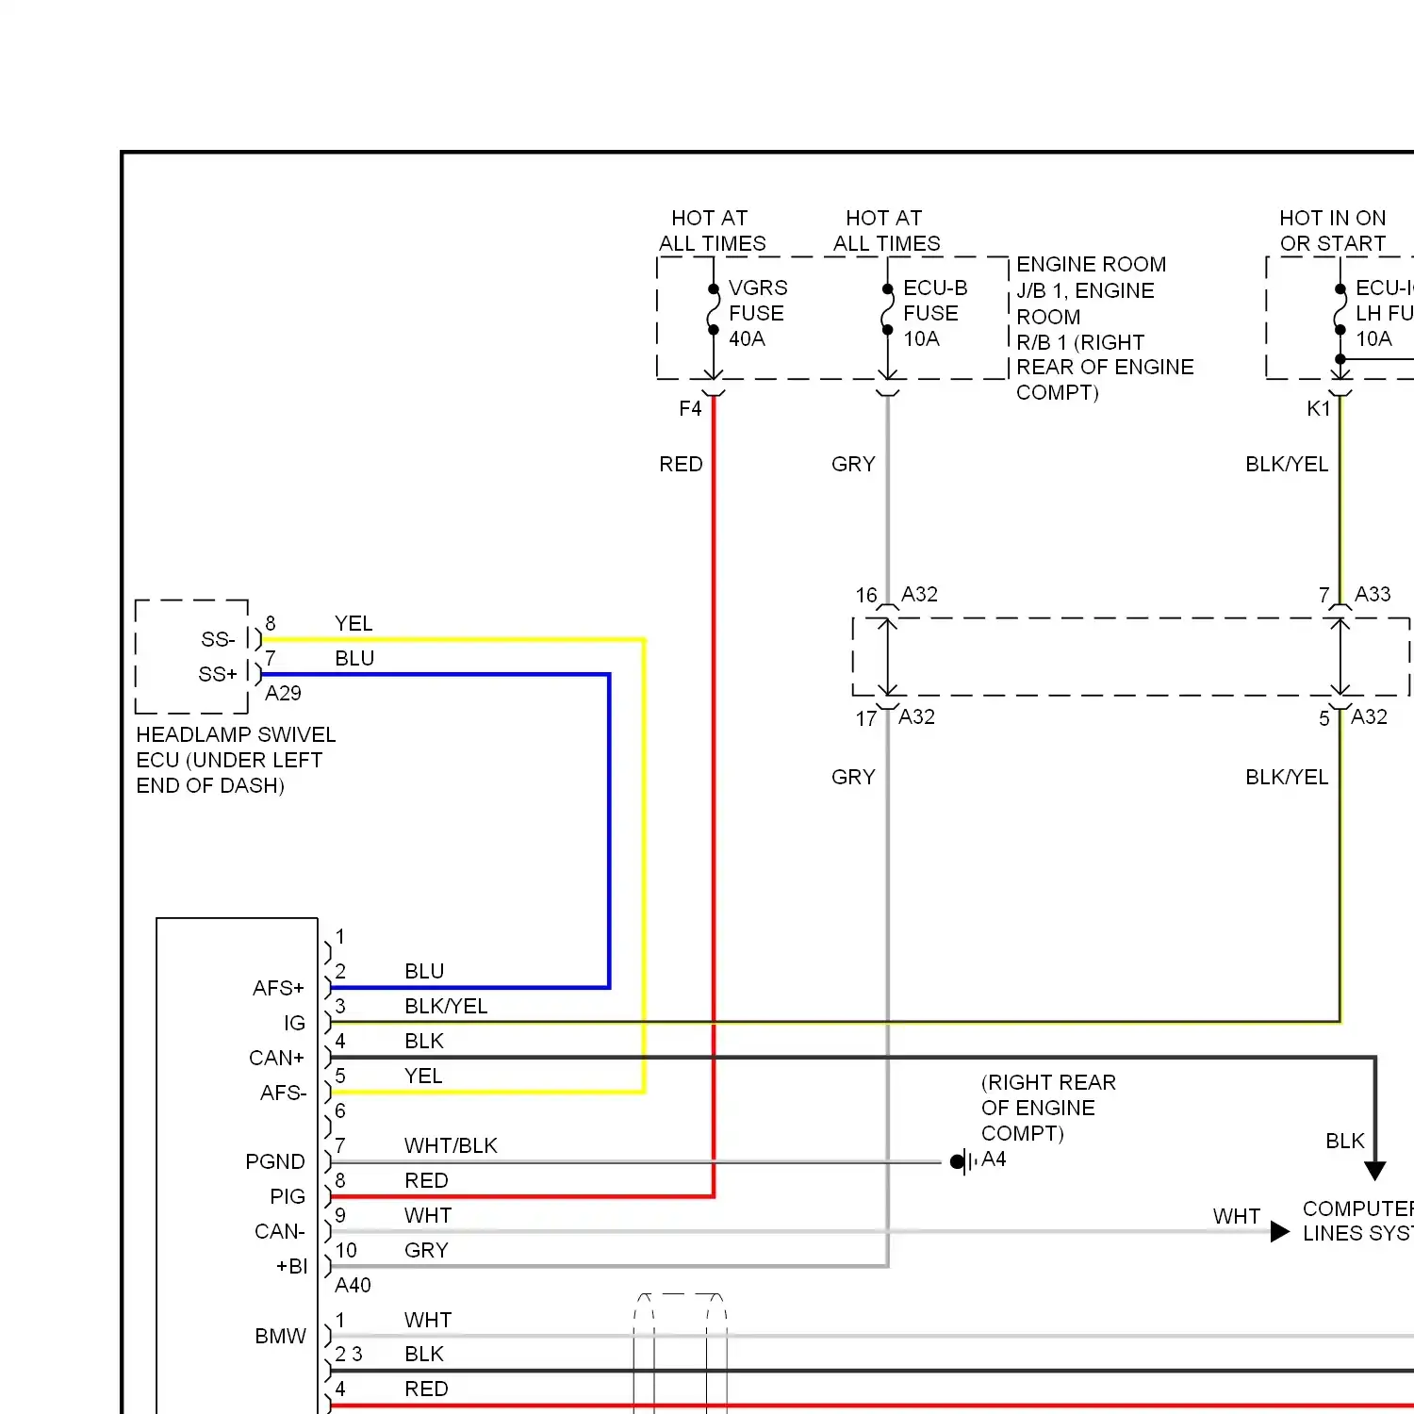Select the HEADLAMP SWIVEL ECU description
The height and width of the screenshot is (1414, 1414).
click(x=236, y=760)
